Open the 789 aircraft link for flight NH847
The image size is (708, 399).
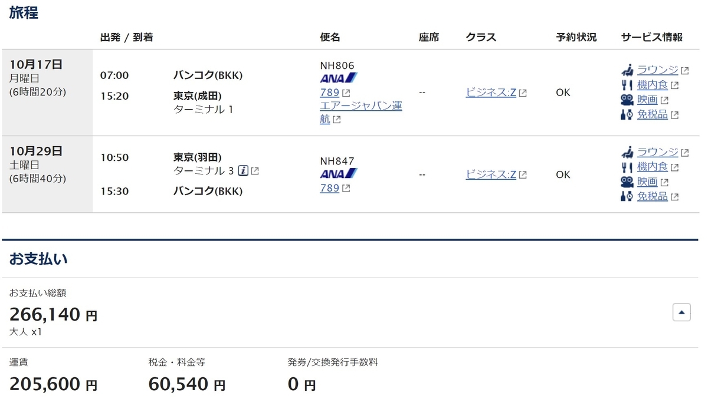click(x=329, y=189)
